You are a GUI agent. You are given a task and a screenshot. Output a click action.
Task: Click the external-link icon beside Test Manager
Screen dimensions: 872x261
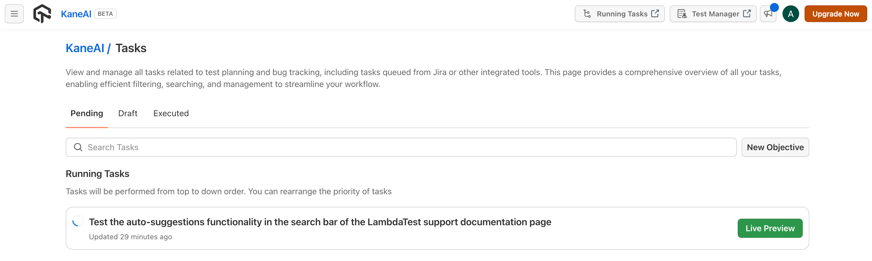click(747, 13)
